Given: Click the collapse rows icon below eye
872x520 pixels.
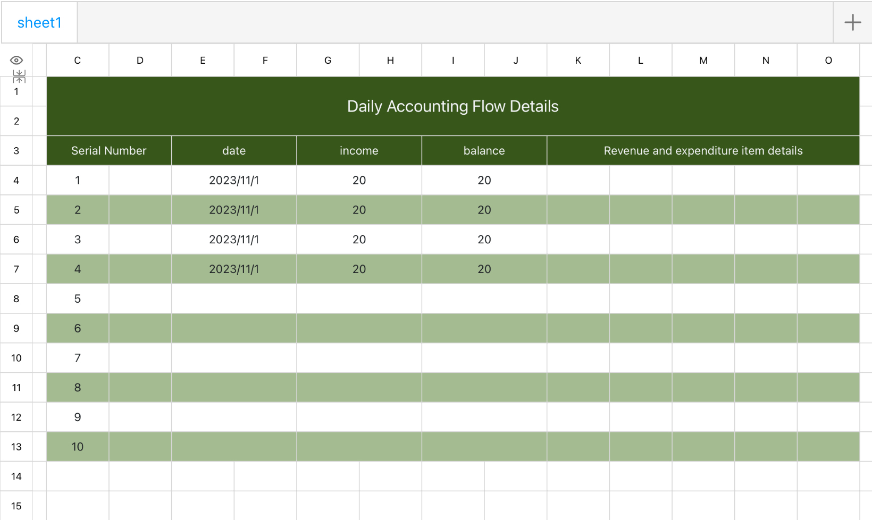Looking at the screenshot, I should click(19, 76).
